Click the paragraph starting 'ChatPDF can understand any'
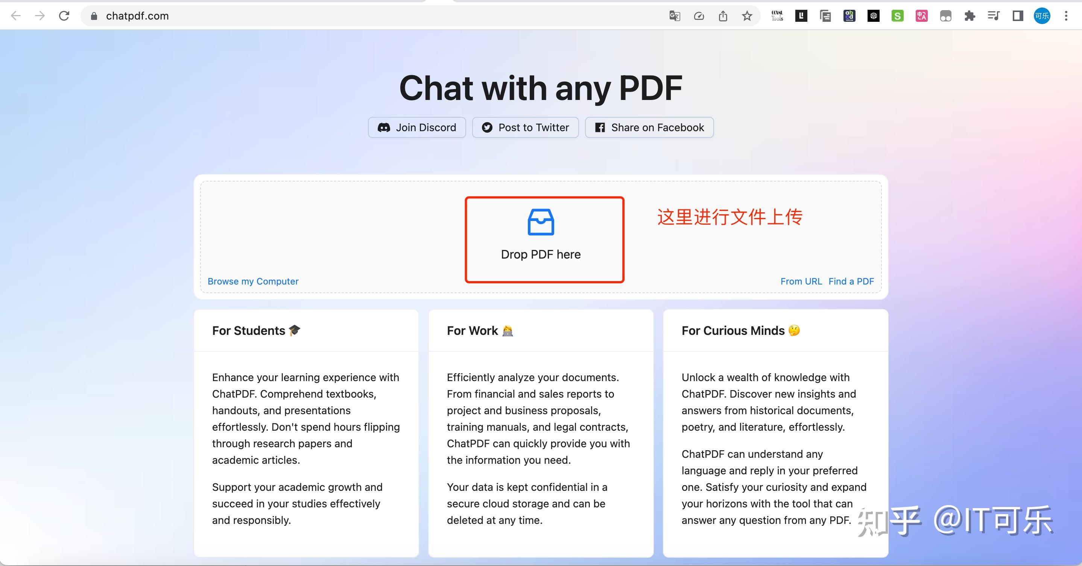The image size is (1082, 566). tap(774, 487)
